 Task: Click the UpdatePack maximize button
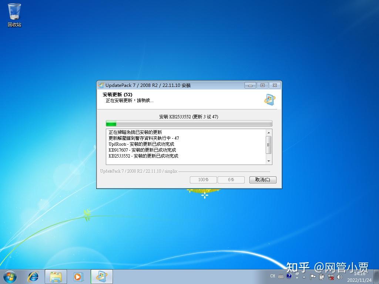262,85
